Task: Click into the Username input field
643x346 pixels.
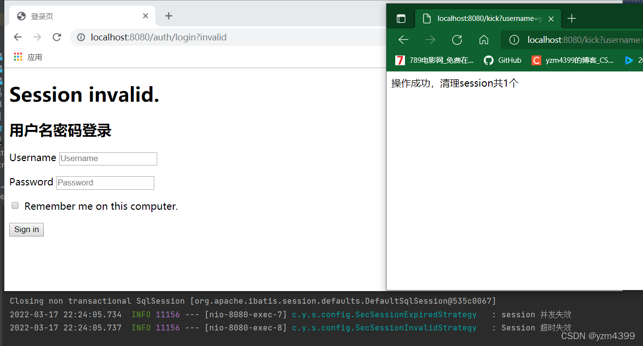Action: tap(108, 159)
